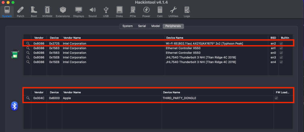This screenshot has width=304, height=132.
Task: Open the Utilities toolbar icon
Action: (x=173, y=12)
